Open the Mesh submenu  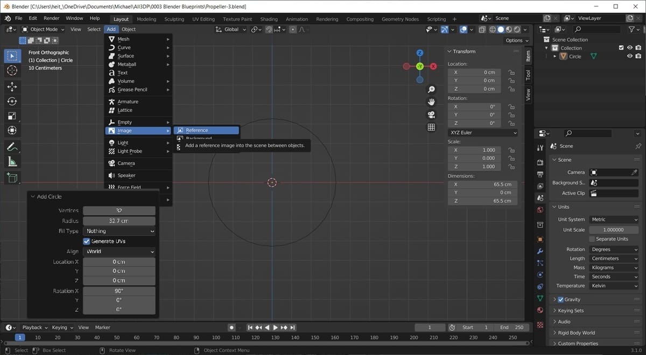(138, 39)
